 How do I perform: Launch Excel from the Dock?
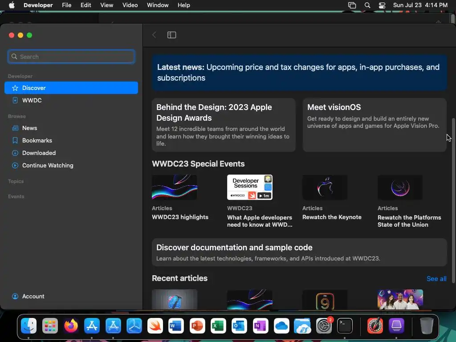(x=218, y=326)
